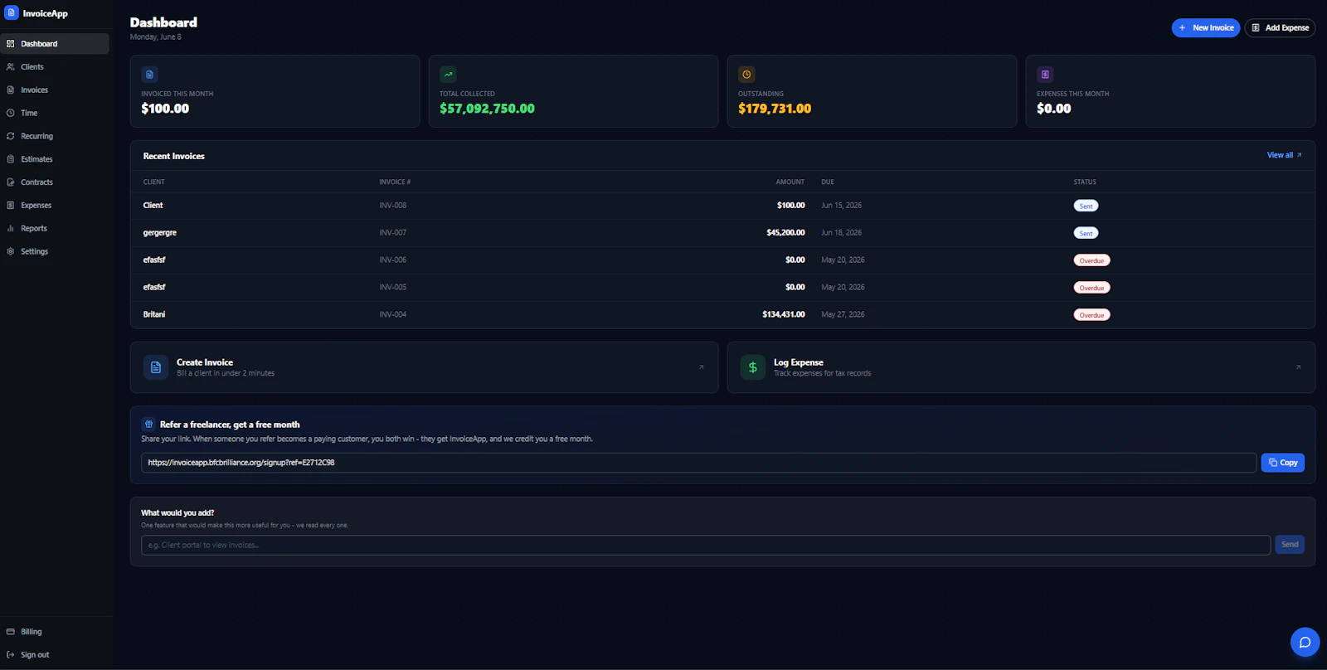This screenshot has height=670, width=1327.
Task: Open Contracts in the sidebar
Action: click(x=55, y=182)
